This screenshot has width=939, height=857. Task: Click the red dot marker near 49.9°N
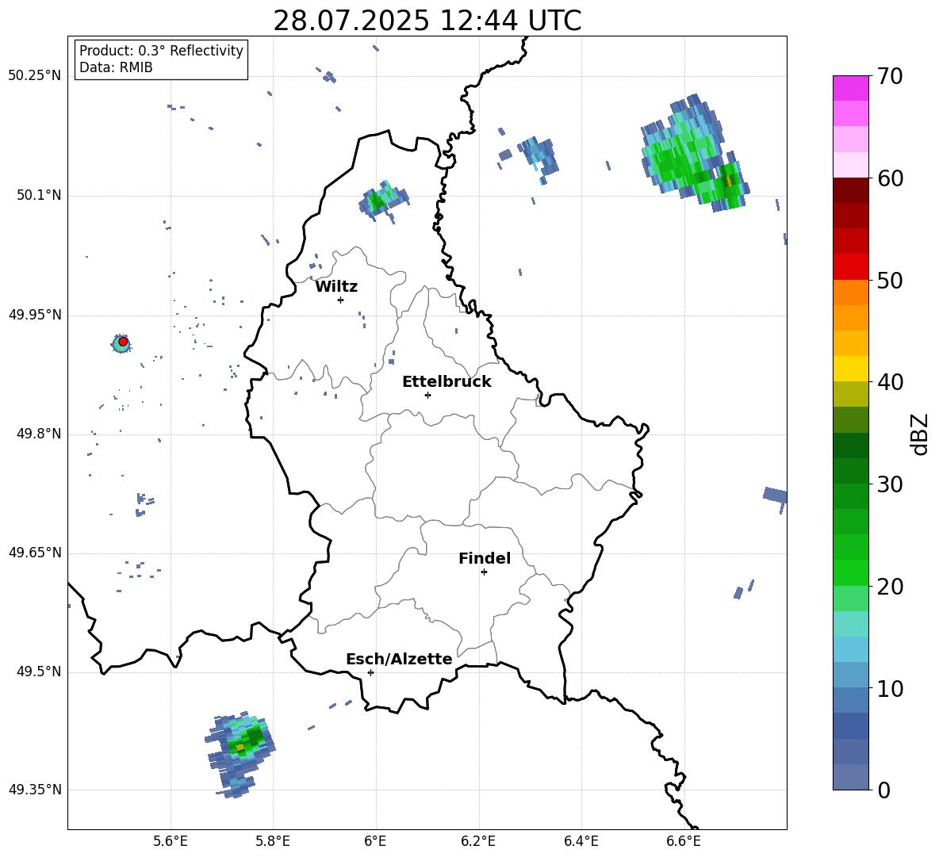point(123,342)
